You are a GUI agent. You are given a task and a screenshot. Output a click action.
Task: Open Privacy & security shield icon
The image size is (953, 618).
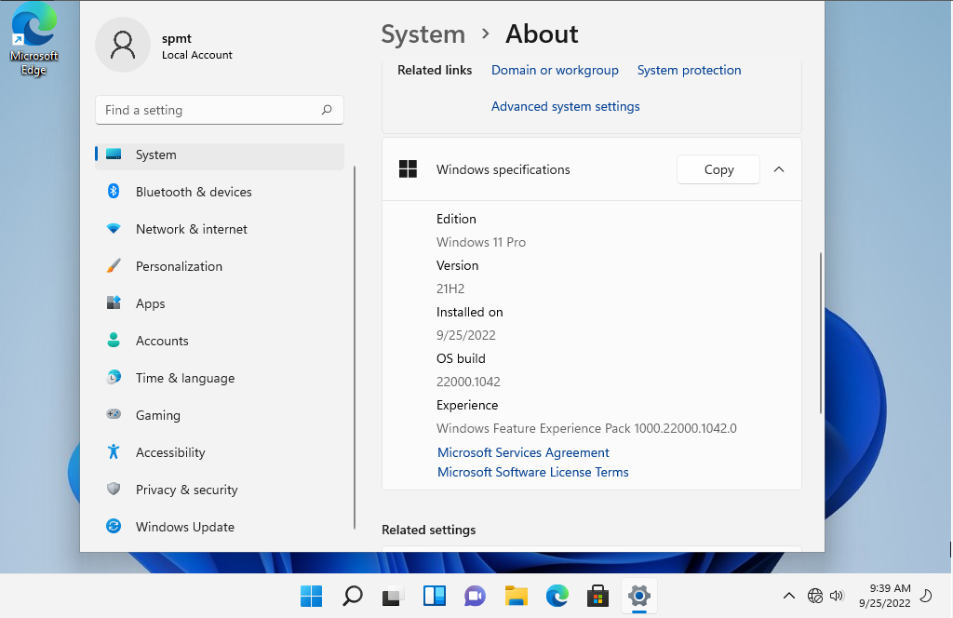pos(114,490)
